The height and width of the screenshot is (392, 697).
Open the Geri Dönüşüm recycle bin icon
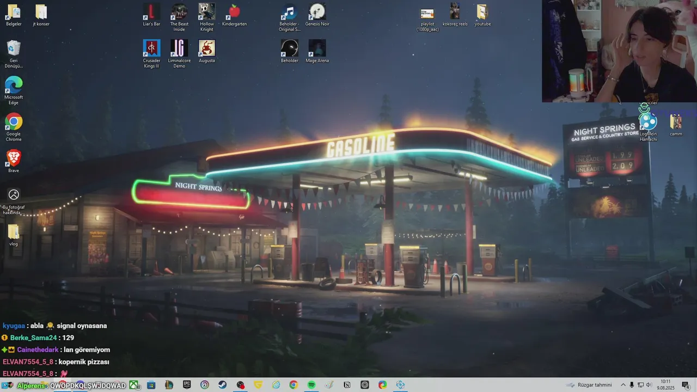click(x=14, y=54)
